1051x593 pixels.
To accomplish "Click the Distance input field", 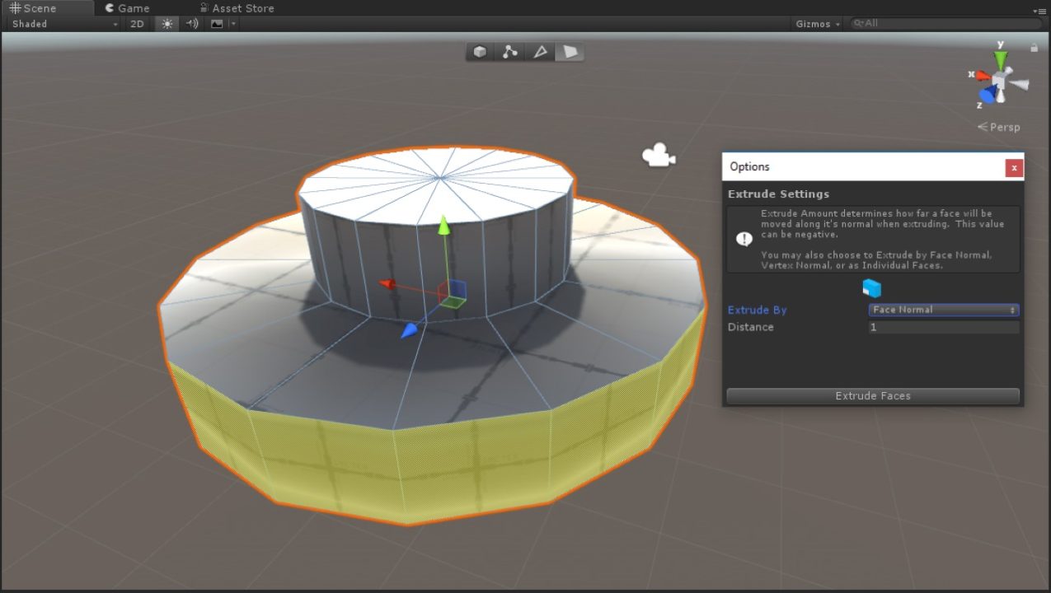I will pyautogui.click(x=942, y=327).
